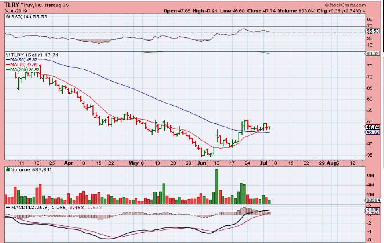Click the RSI(14) 55.53 label

pyautogui.click(x=29, y=16)
